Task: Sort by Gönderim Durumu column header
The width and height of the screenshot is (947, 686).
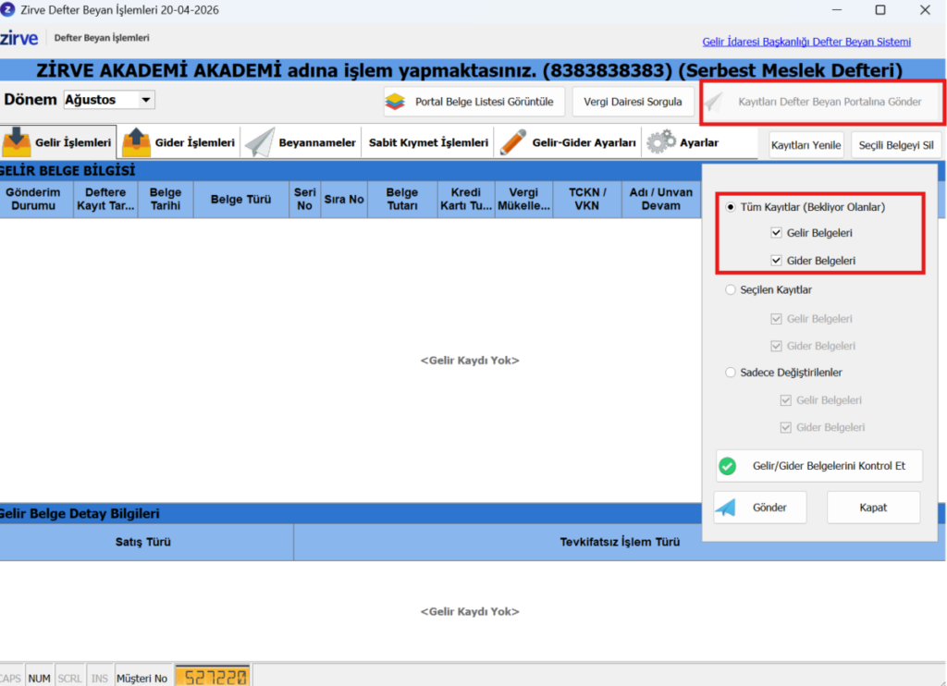Action: click(x=36, y=200)
